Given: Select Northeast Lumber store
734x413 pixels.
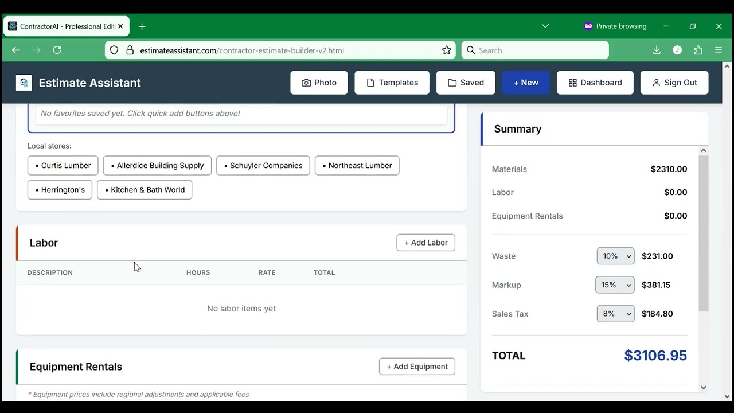Looking at the screenshot, I should coord(357,165).
